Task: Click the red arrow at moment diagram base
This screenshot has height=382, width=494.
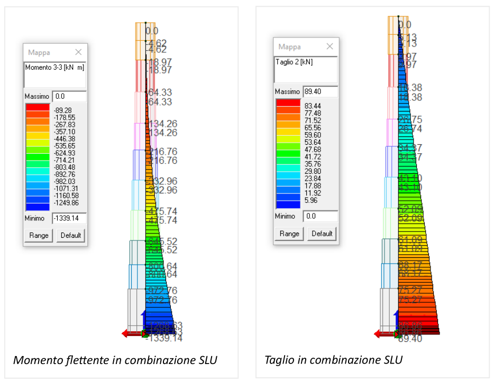Action: (x=131, y=333)
